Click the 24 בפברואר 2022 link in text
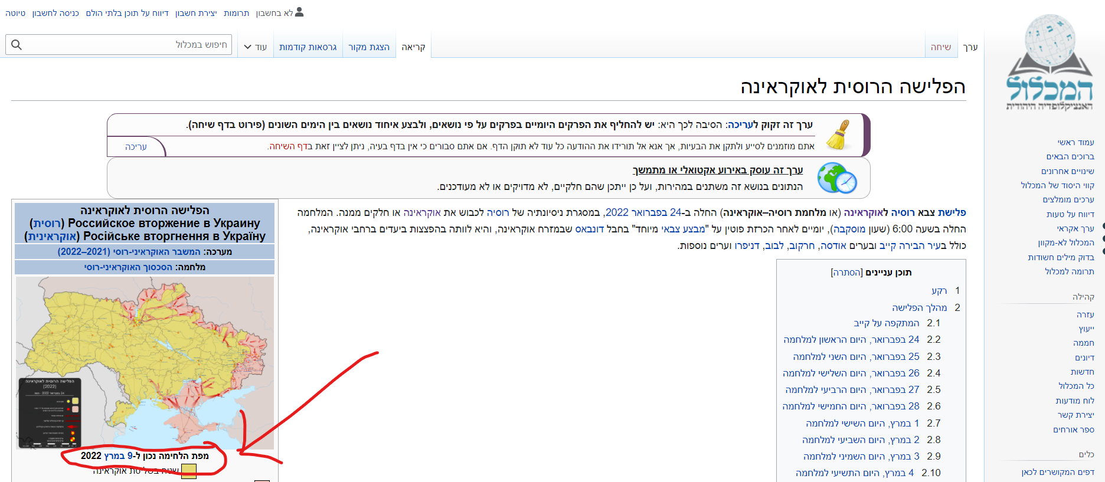 (x=643, y=212)
